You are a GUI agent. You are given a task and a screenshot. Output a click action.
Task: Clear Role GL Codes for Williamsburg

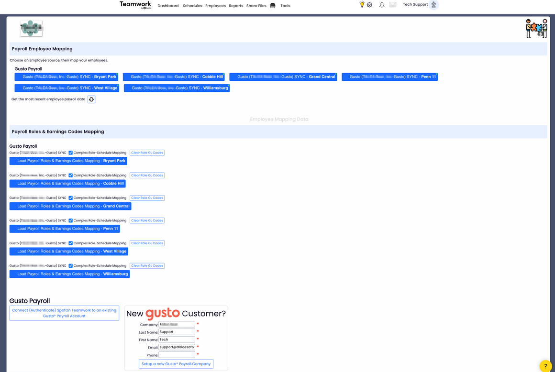click(x=147, y=266)
